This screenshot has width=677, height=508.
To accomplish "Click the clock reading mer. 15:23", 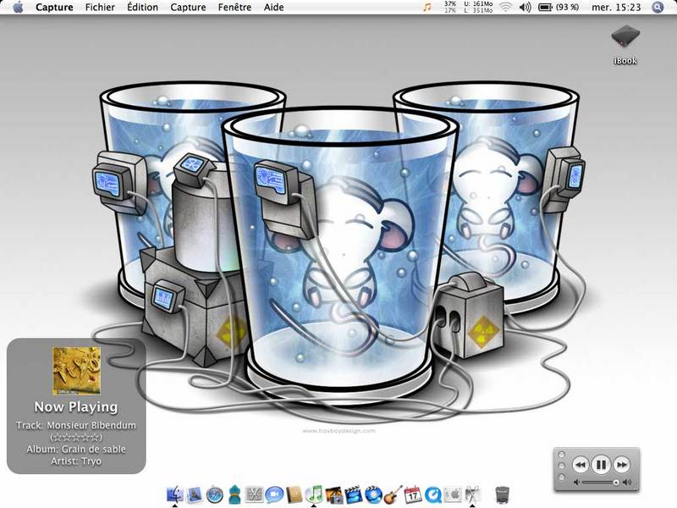I will point(616,8).
